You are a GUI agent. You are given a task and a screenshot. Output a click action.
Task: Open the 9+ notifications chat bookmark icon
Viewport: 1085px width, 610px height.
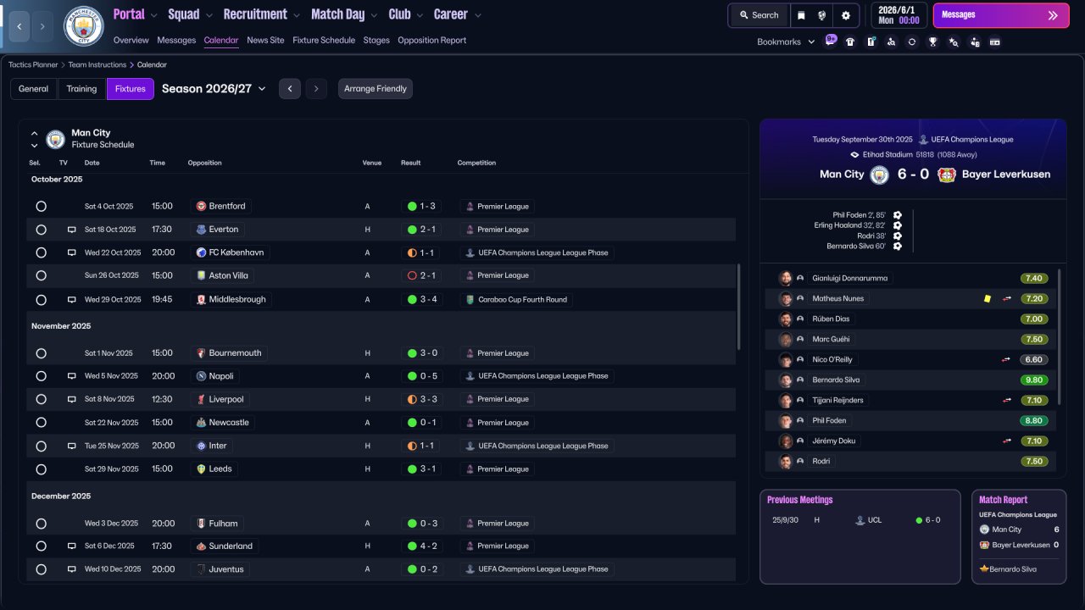coord(831,41)
